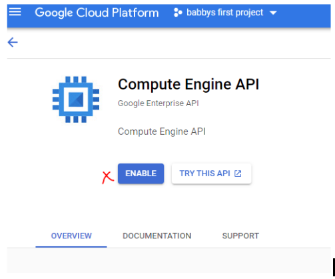Expand the project dropdown arrow

[273, 13]
